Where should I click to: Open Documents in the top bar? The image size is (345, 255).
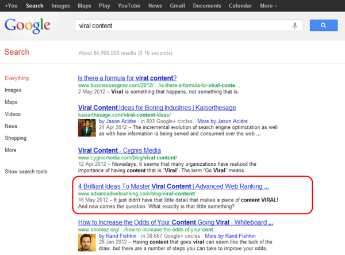tap(207, 6)
